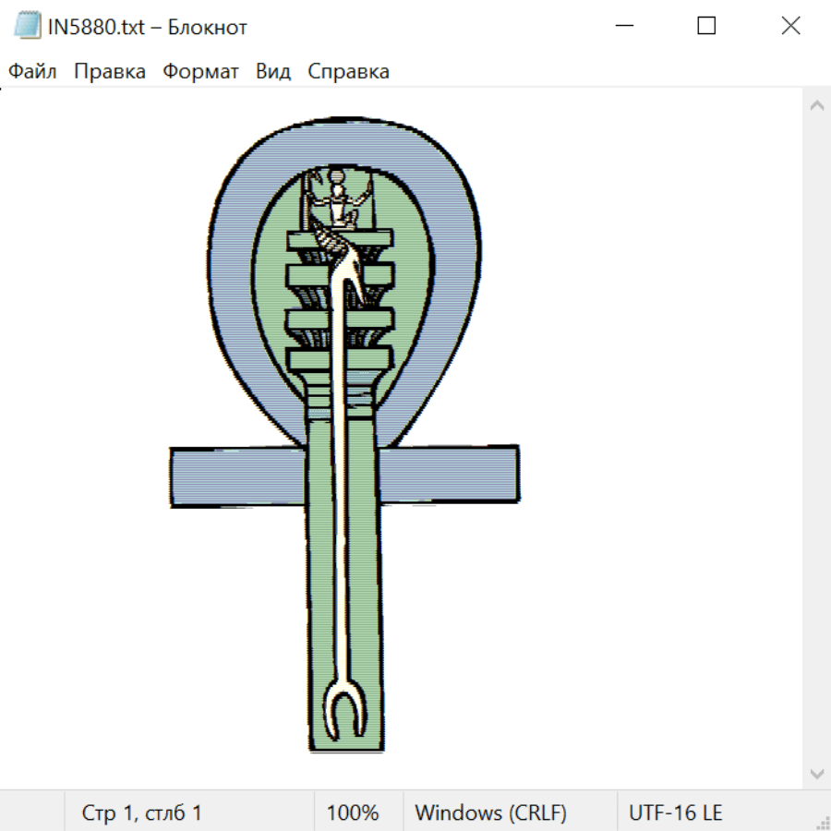Click the Windows (CRLF) line ending indicator

(x=490, y=813)
